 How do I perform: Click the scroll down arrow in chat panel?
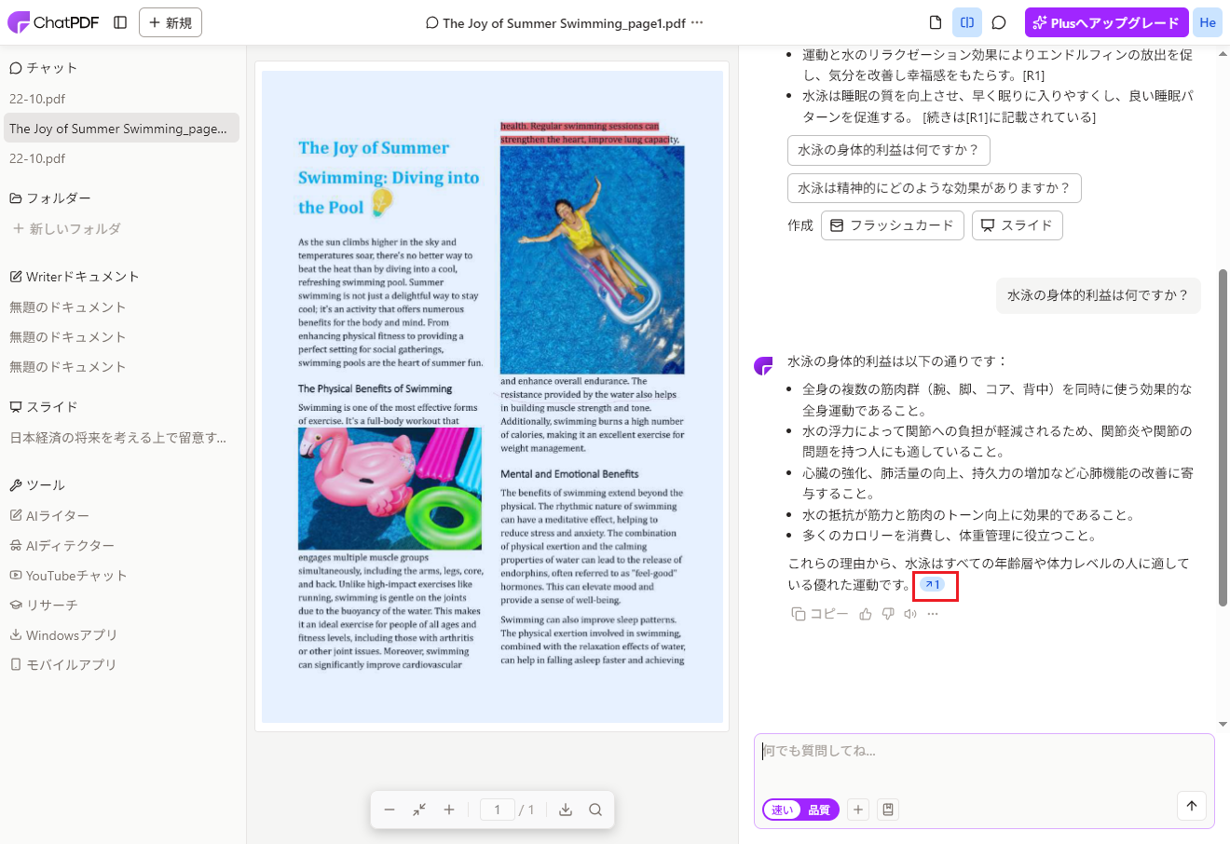1223,724
